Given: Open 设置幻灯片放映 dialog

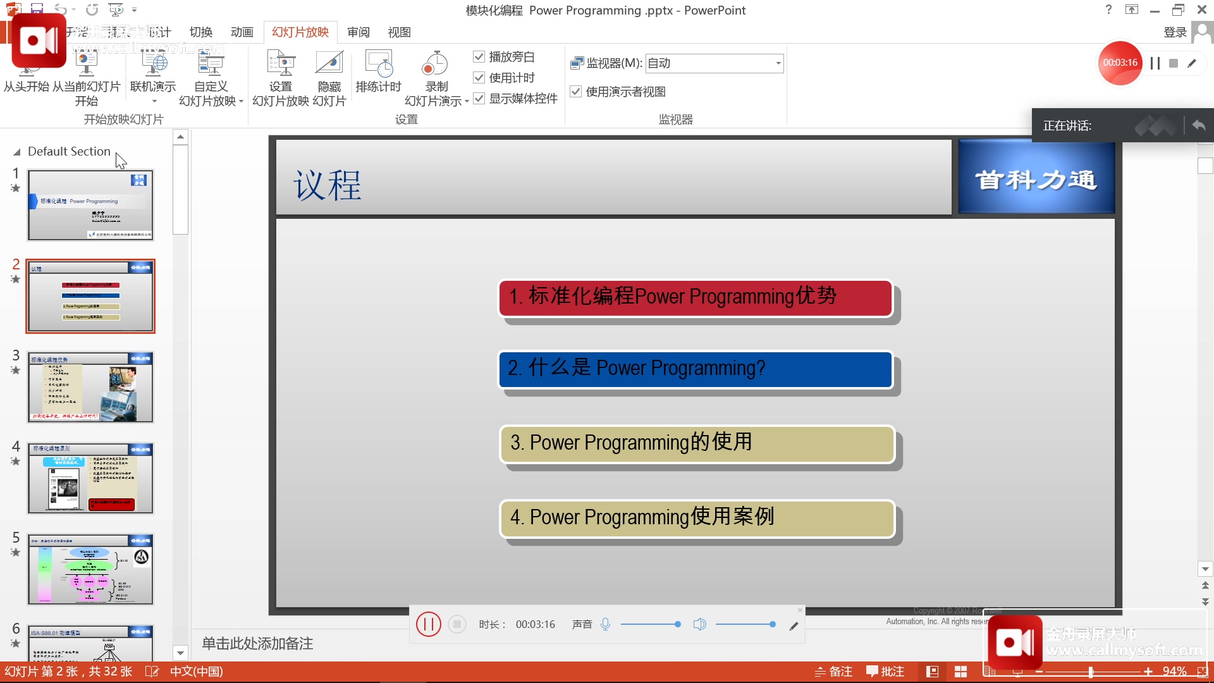Looking at the screenshot, I should pyautogui.click(x=281, y=76).
